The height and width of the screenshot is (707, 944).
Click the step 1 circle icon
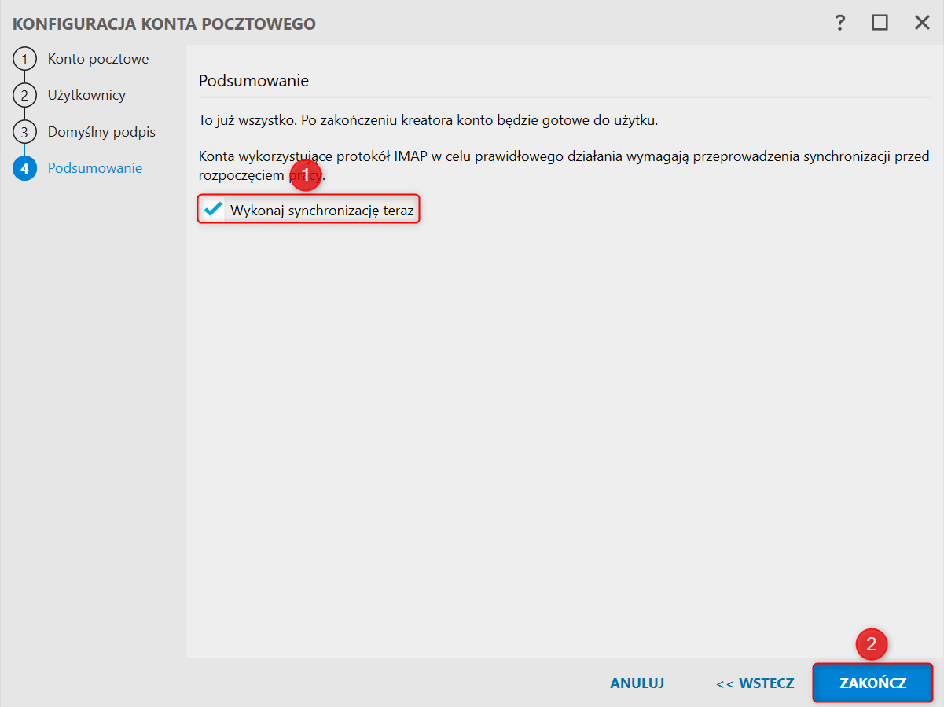(x=24, y=60)
